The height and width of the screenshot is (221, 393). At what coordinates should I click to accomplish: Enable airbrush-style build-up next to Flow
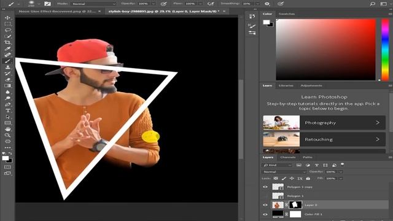tap(211, 4)
